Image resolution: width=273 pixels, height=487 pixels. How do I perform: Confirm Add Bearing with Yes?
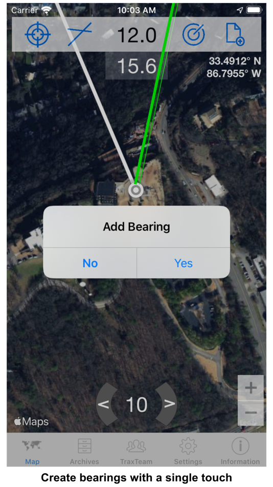pyautogui.click(x=184, y=263)
